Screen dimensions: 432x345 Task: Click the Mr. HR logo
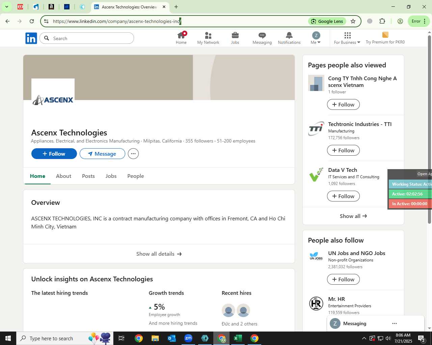pos(316,304)
